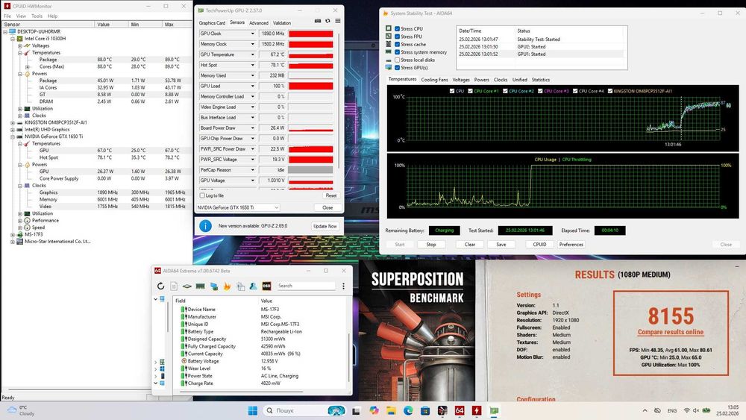Click the CPUID button in Stability Test
This screenshot has width=746, height=420.
pyautogui.click(x=539, y=245)
